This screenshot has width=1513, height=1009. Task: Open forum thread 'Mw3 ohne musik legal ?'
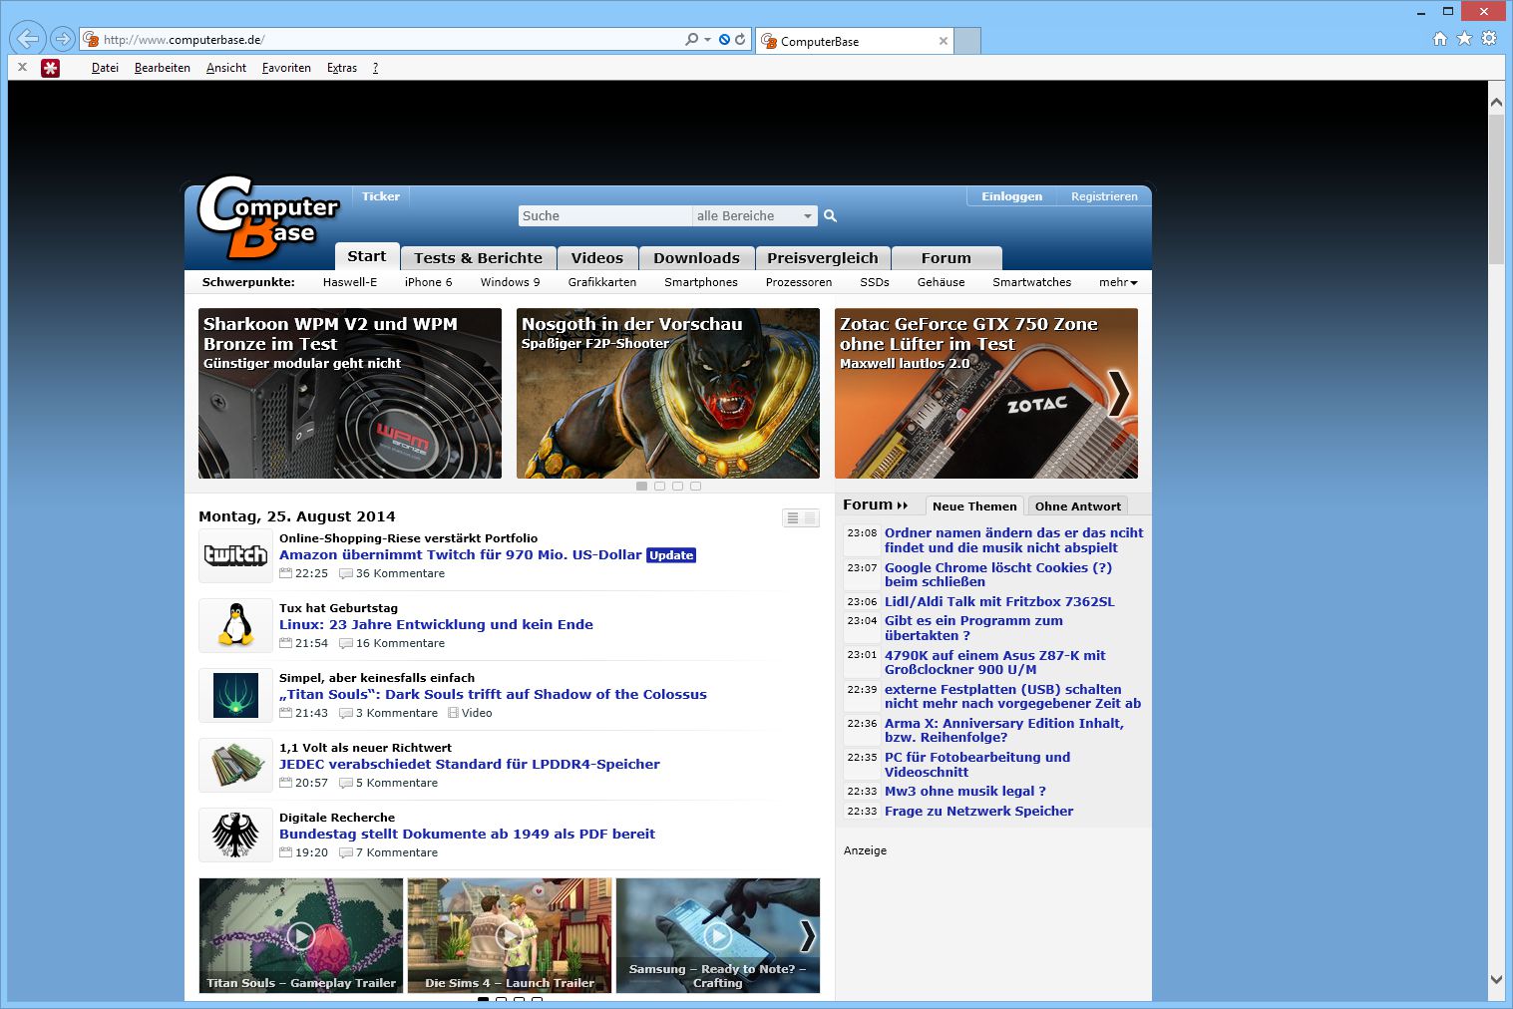(964, 792)
